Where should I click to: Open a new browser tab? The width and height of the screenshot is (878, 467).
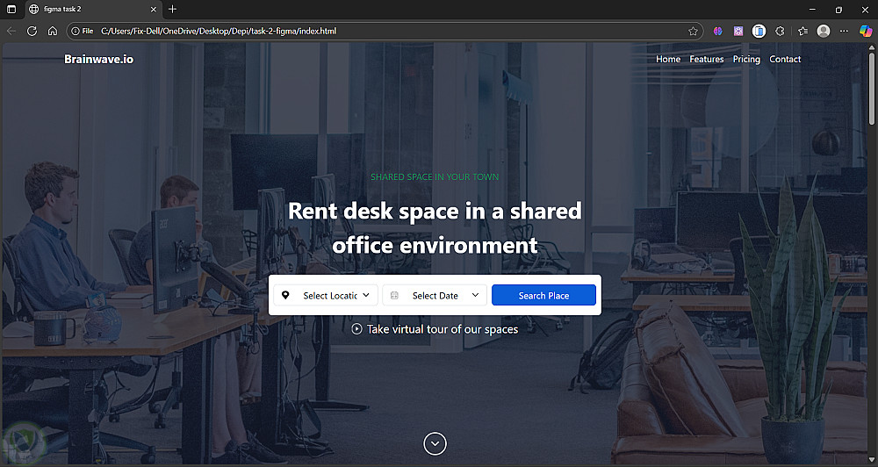[172, 9]
